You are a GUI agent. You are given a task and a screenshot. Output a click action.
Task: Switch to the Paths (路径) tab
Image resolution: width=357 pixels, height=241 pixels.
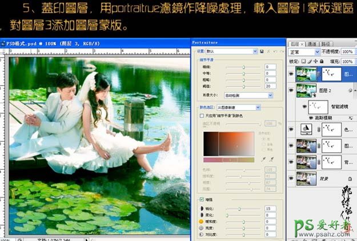click(326, 43)
